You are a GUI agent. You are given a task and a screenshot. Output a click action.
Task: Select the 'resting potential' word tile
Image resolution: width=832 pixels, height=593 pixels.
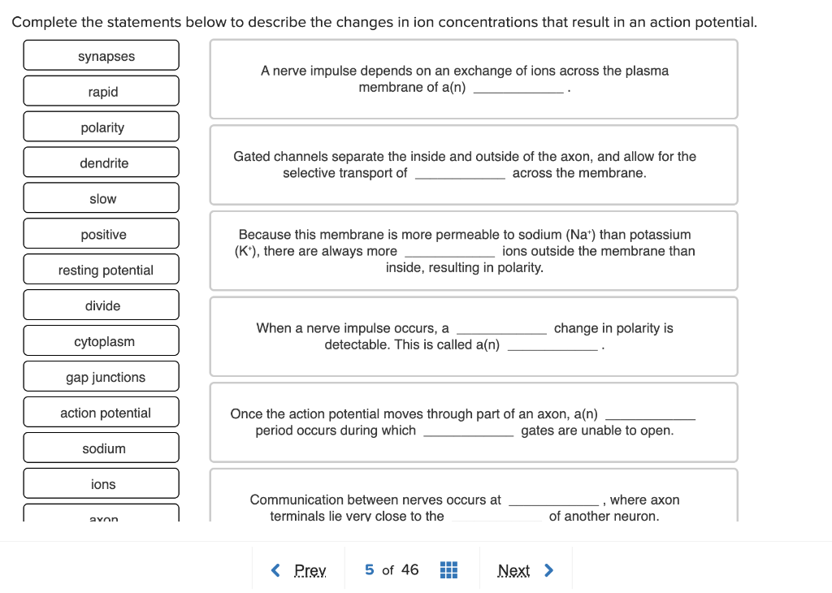tap(101, 269)
